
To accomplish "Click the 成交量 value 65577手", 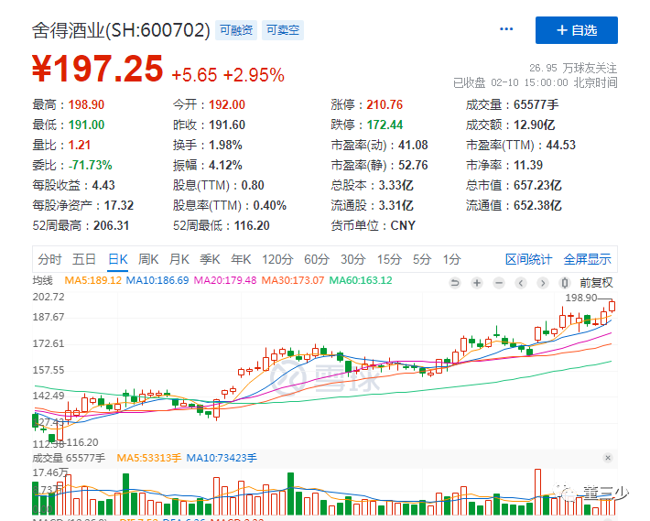I will click(536, 104).
